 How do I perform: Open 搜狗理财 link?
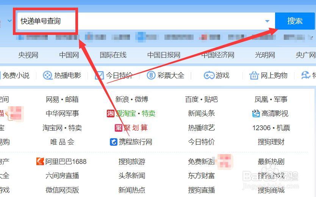[271, 142]
